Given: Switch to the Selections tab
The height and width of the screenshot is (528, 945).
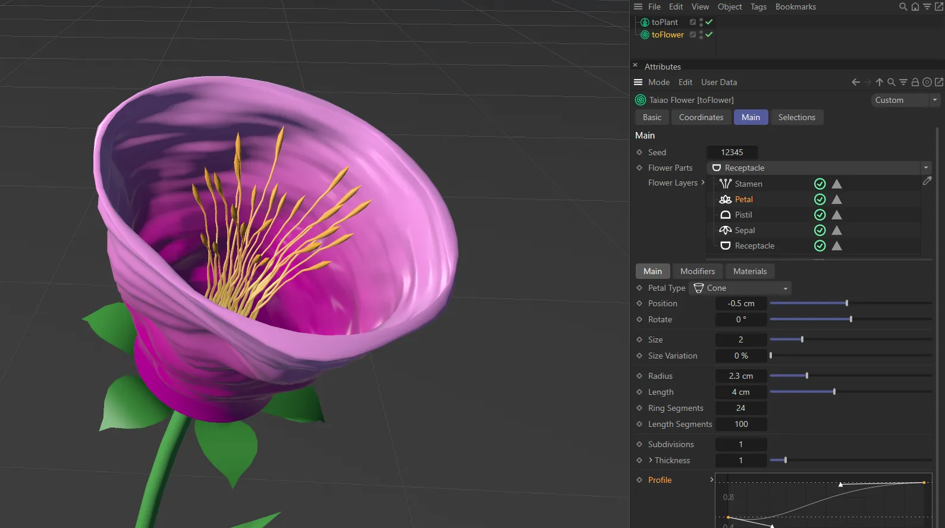Looking at the screenshot, I should (797, 117).
